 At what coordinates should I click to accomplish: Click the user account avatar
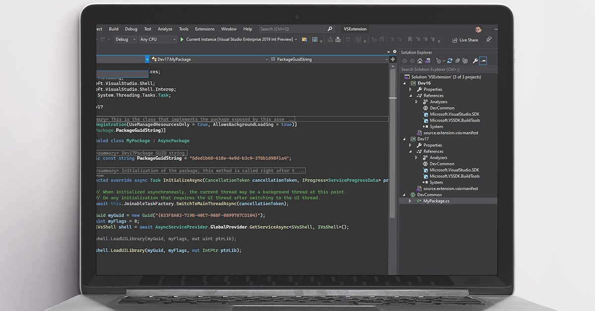[x=478, y=29]
